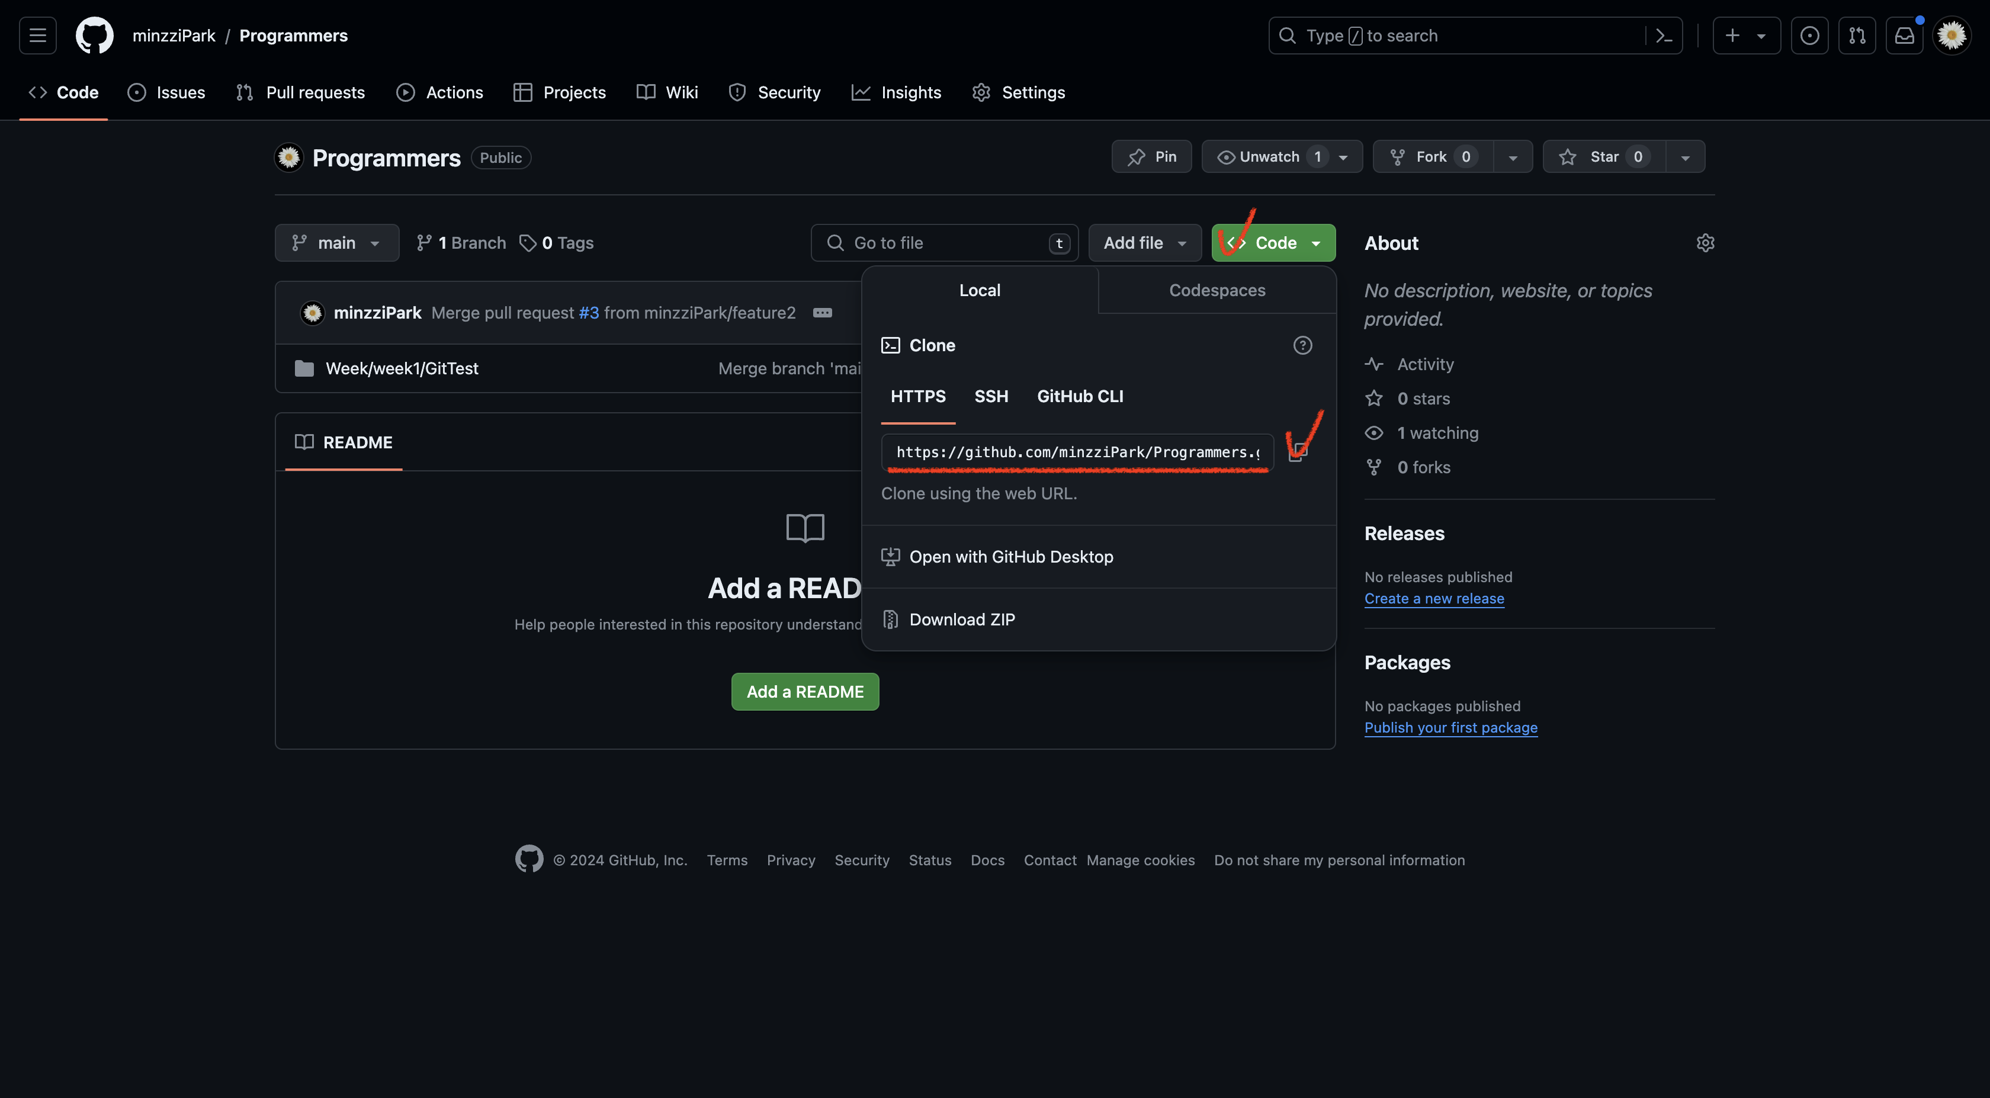This screenshot has width=1990, height=1098.
Task: Open the create new plus button
Action: tap(1733, 36)
